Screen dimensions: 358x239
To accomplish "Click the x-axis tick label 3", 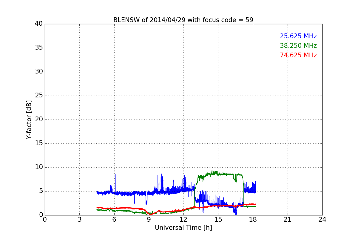I will 79,220.
